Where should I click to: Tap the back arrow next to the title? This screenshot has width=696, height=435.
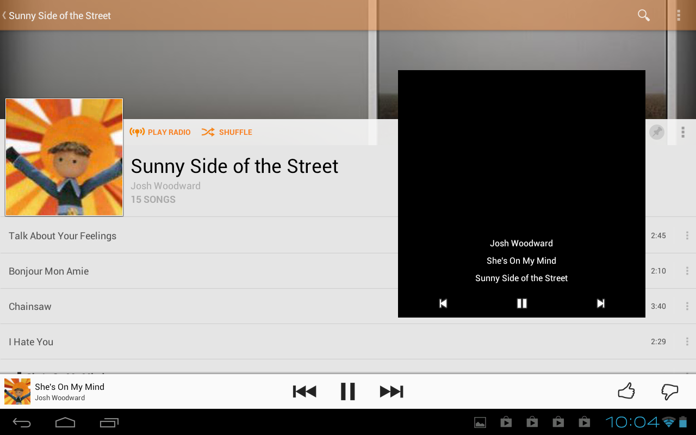point(4,15)
